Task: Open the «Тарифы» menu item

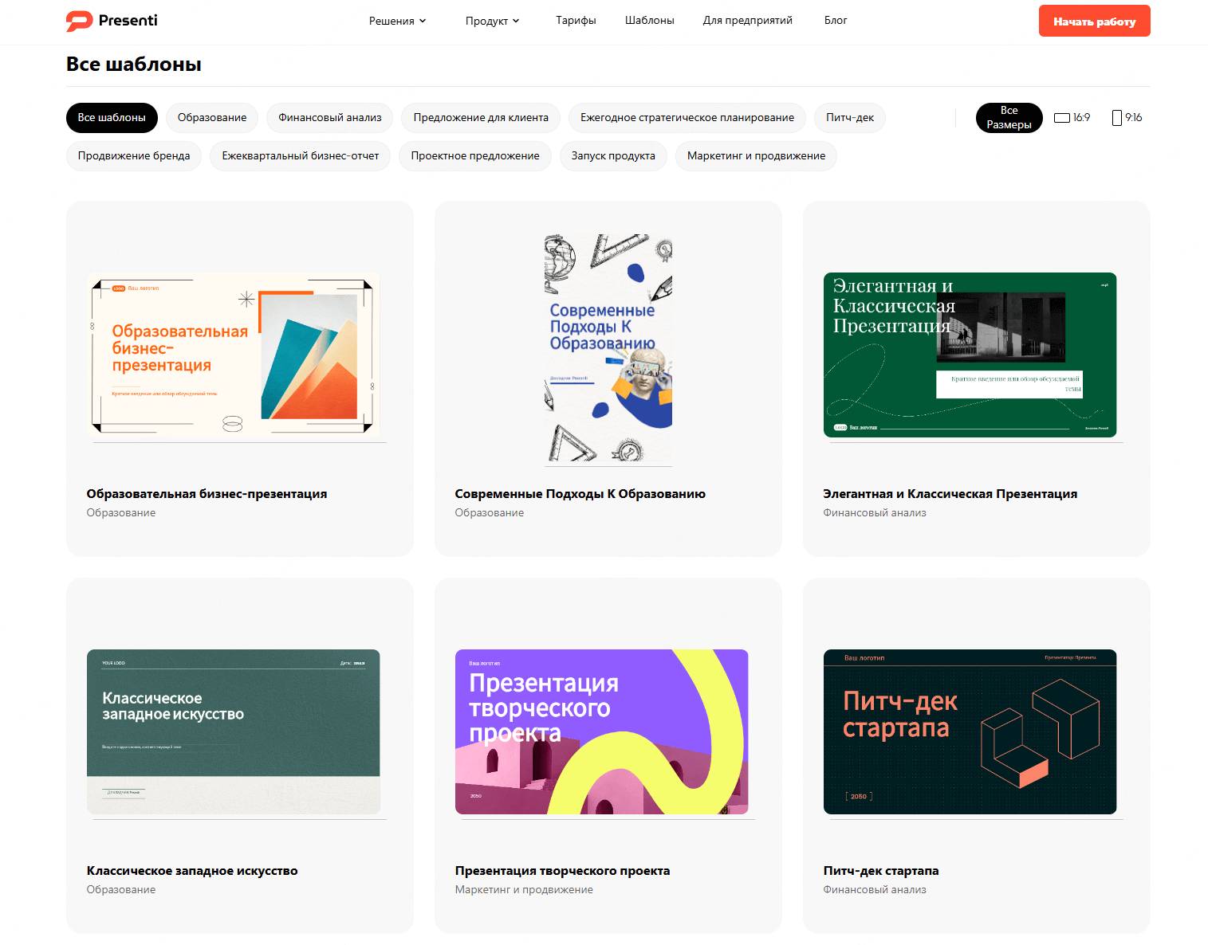Action: [576, 21]
